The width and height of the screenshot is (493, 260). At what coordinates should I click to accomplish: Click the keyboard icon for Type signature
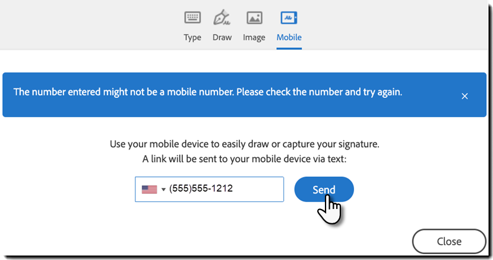click(x=192, y=18)
